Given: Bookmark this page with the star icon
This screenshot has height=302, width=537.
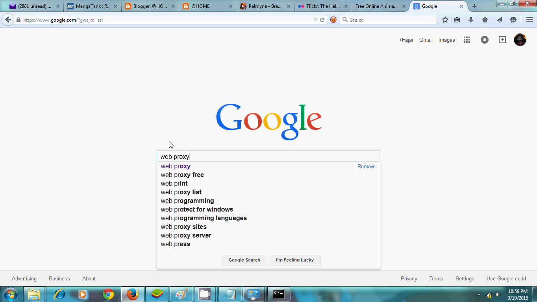Looking at the screenshot, I should click(x=445, y=20).
